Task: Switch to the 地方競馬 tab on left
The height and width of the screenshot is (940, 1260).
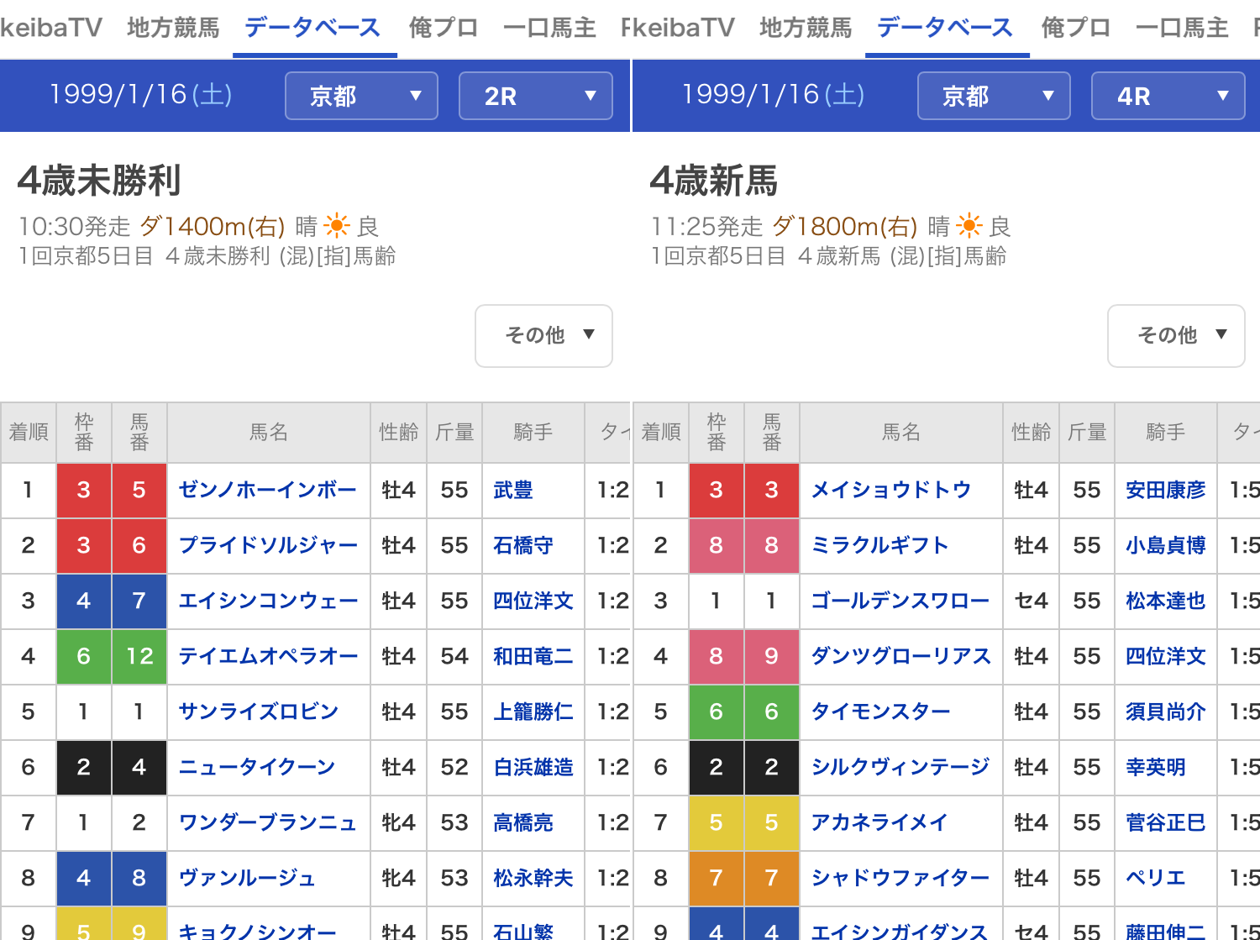Action: pos(173,28)
